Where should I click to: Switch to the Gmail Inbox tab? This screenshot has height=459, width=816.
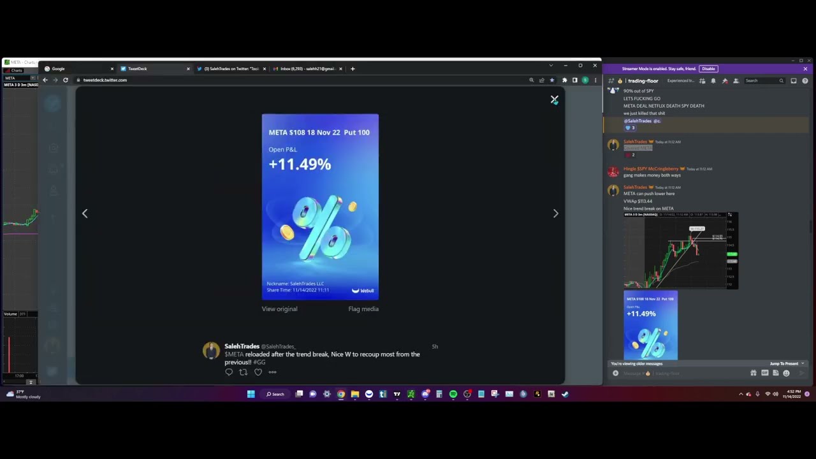(x=307, y=69)
